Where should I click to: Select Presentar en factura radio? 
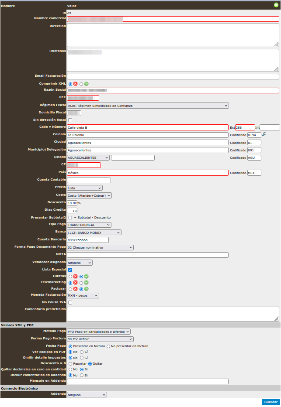pyautogui.click(x=70, y=346)
